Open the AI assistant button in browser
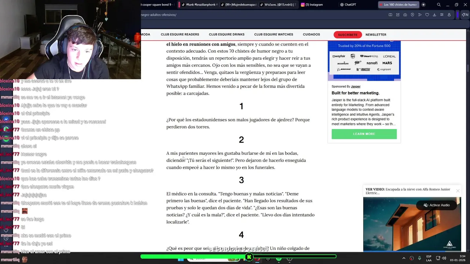The image size is (470, 264). tap(465, 15)
